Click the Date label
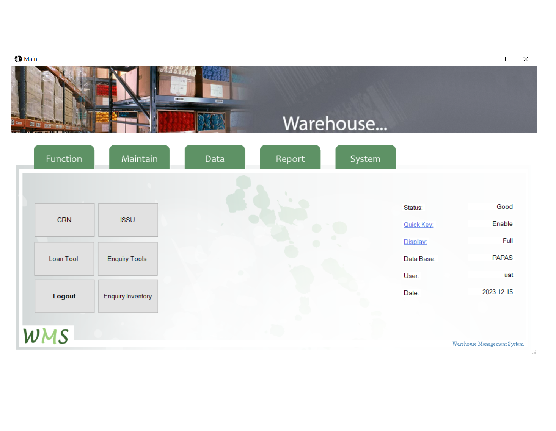The image size is (556, 431). [411, 293]
